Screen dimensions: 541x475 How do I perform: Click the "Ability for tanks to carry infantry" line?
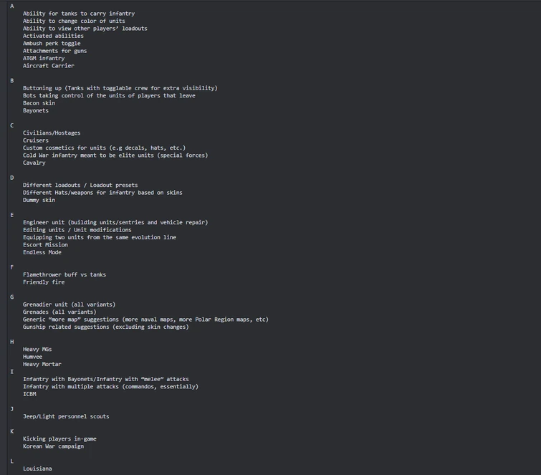[79, 14]
